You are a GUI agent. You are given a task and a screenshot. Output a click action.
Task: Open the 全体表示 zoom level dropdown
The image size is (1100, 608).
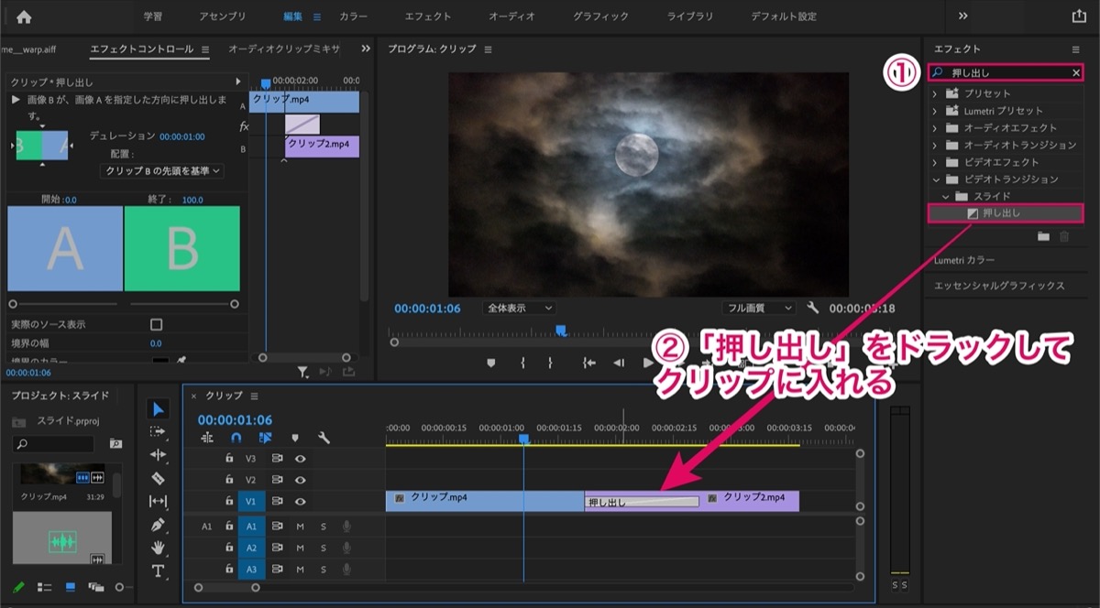(x=519, y=309)
